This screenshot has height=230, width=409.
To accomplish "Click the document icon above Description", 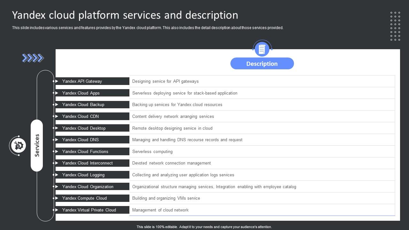I will (x=262, y=49).
